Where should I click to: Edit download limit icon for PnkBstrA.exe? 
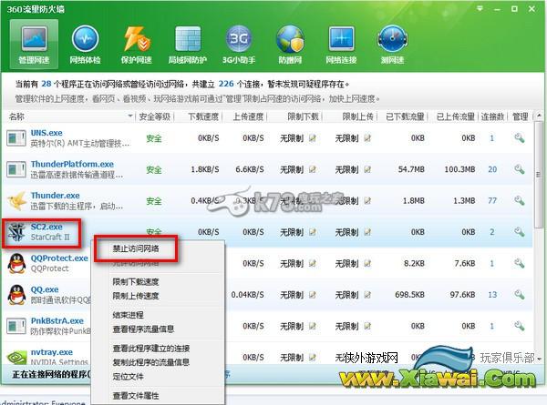click(x=313, y=326)
